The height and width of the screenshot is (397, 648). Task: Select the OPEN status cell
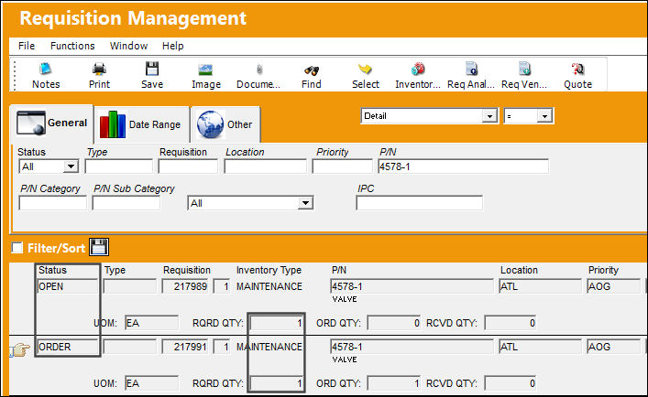67,286
